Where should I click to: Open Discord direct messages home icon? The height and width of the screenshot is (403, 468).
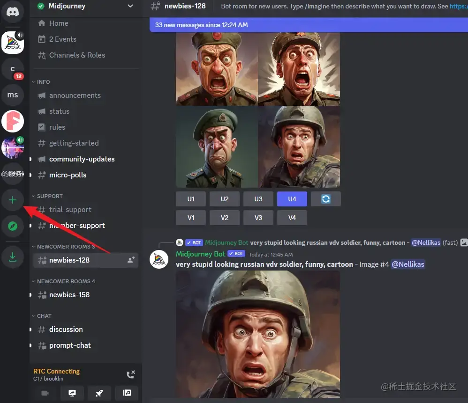(13, 12)
